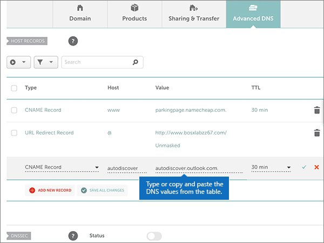Click the autodiscover host input field
324x243 pixels.
point(126,167)
